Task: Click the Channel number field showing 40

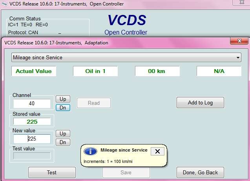Action: (32, 104)
